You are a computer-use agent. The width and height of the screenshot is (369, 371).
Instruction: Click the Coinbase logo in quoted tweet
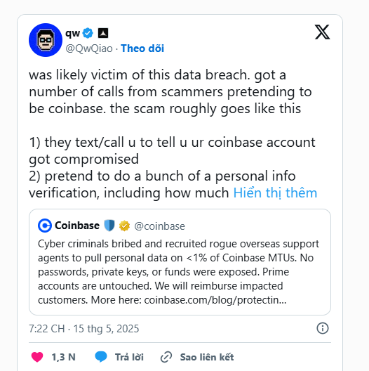click(45, 226)
